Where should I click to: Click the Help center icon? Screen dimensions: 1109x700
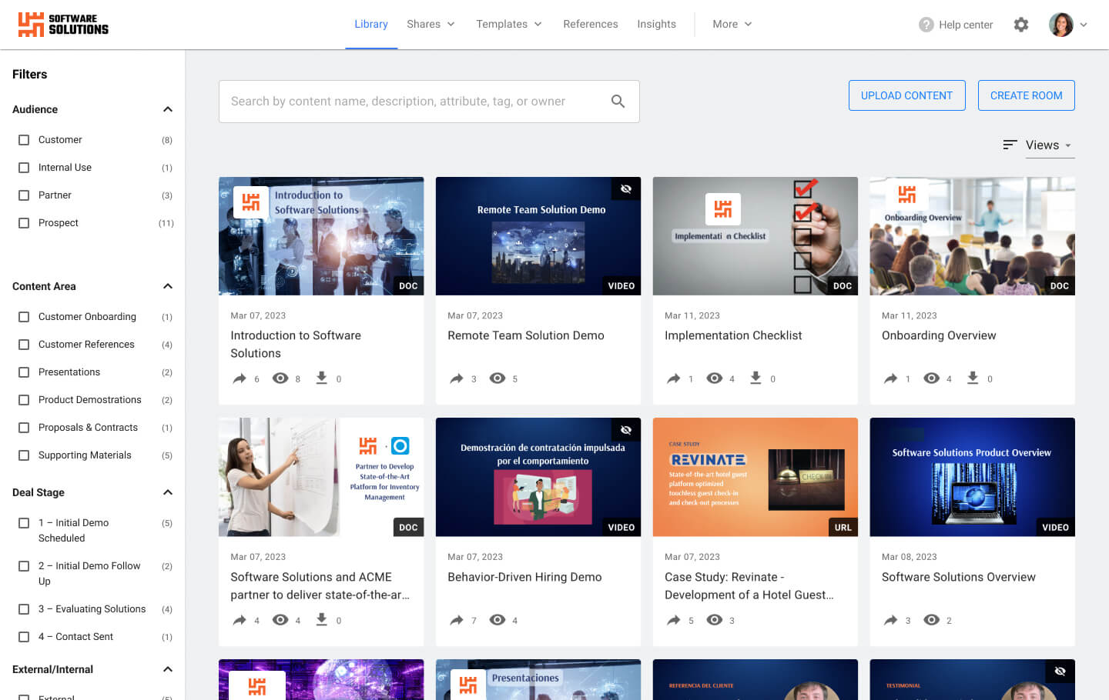coord(925,24)
